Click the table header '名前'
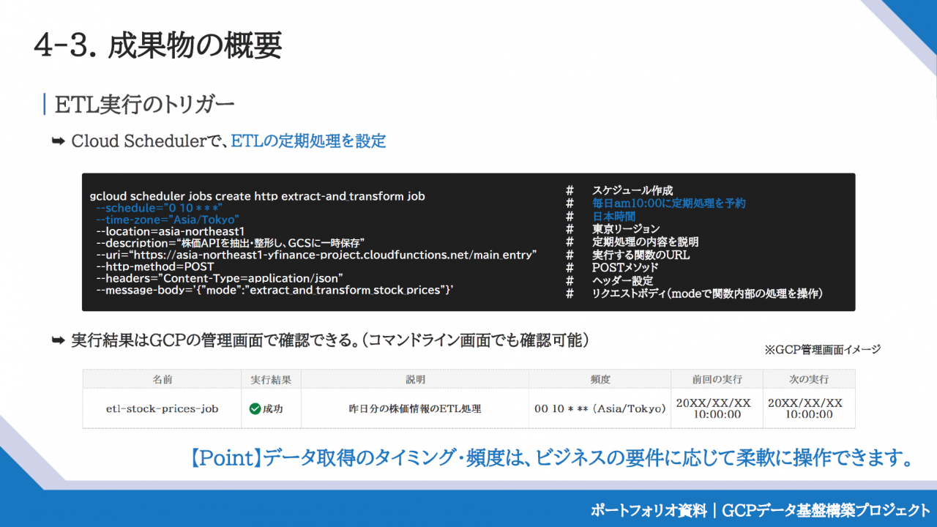937x527 pixels. [x=163, y=379]
